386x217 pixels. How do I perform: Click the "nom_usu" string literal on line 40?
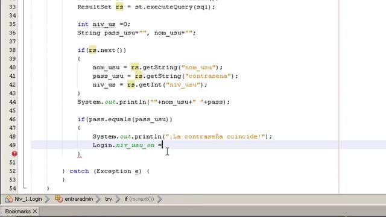(198, 68)
